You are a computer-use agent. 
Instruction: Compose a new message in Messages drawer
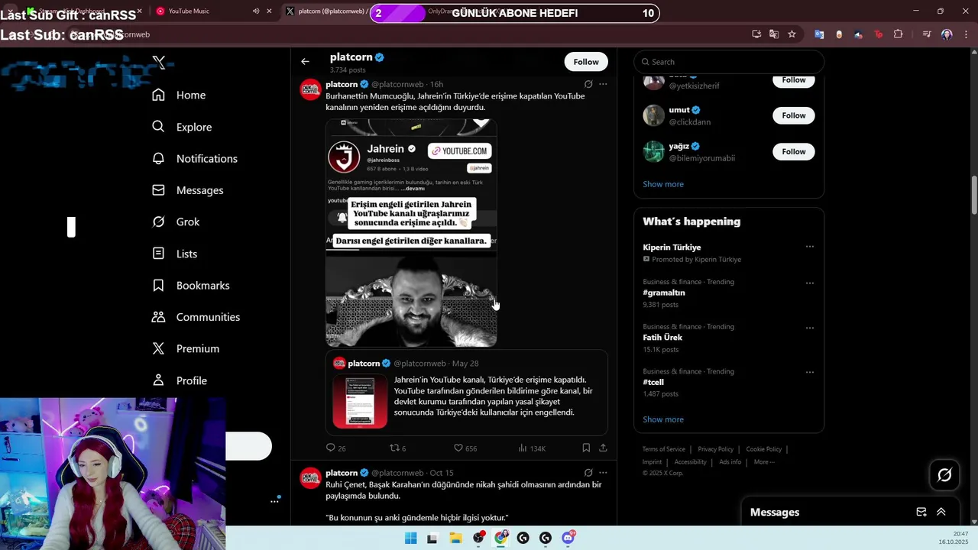pos(921,512)
